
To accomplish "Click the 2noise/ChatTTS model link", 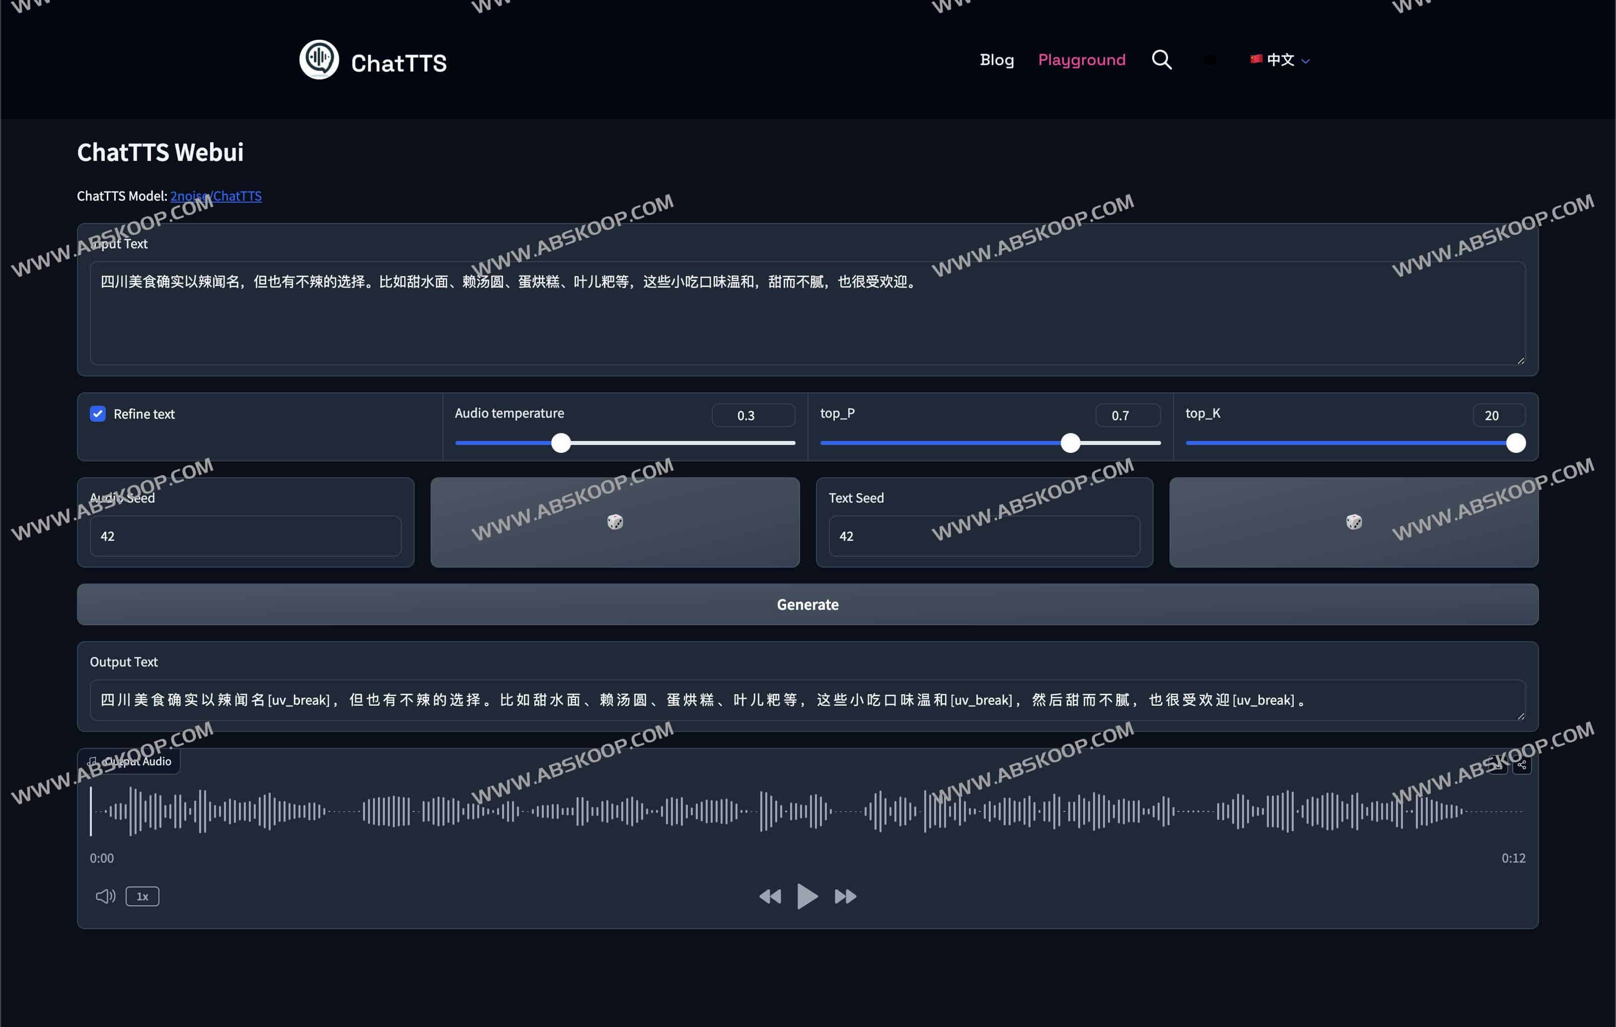I will click(216, 196).
